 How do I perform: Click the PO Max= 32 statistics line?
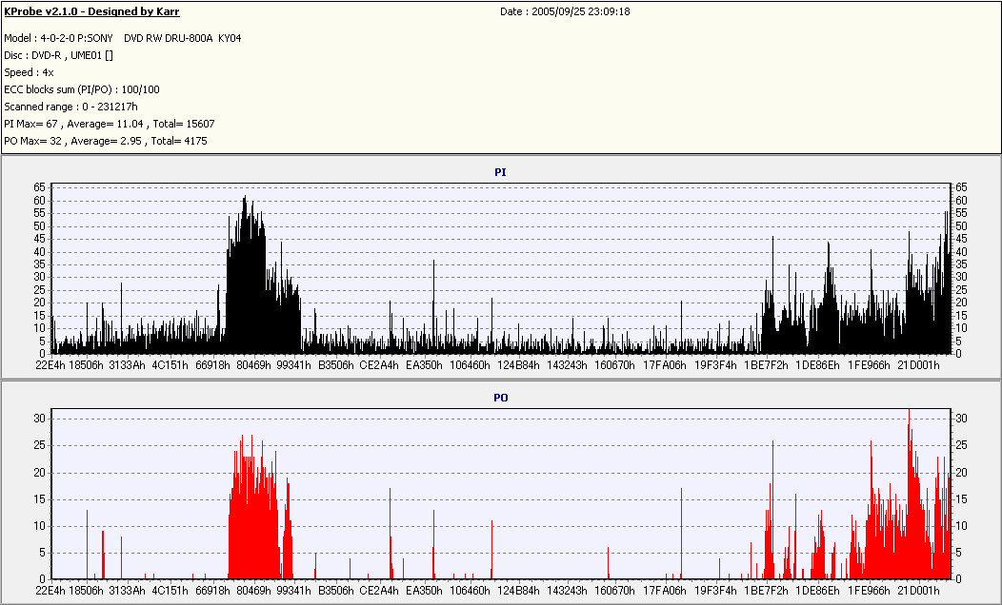[106, 141]
